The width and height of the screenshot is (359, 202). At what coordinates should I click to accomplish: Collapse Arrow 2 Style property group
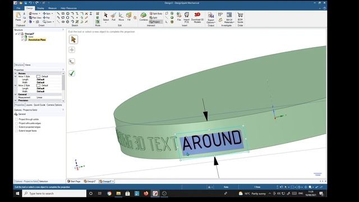(16, 85)
